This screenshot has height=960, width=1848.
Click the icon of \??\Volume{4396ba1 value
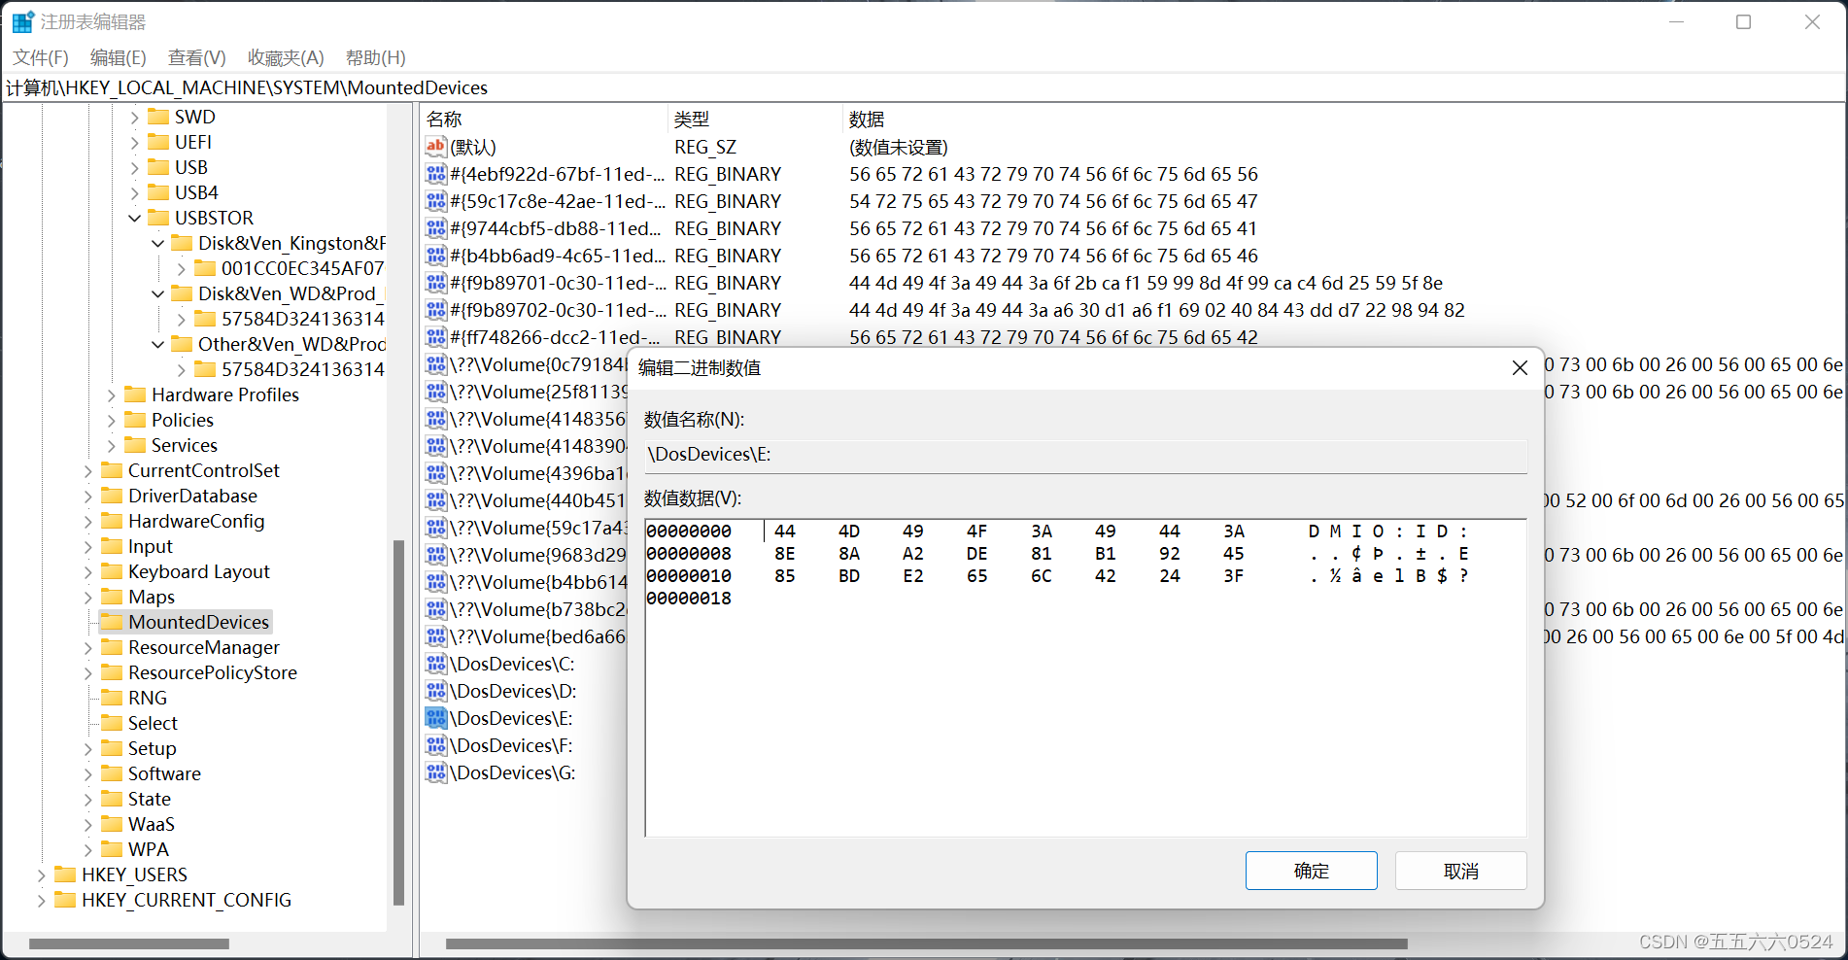click(x=436, y=473)
